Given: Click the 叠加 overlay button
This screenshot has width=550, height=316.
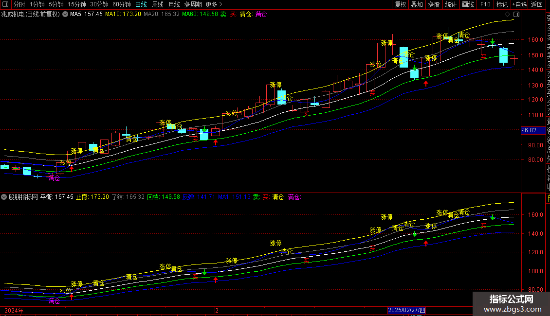Looking at the screenshot, I should (x=417, y=4).
